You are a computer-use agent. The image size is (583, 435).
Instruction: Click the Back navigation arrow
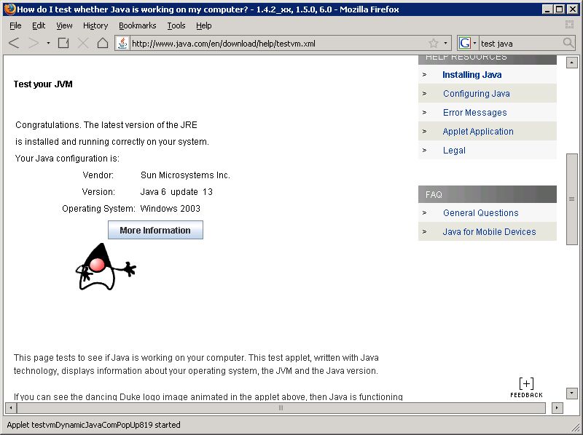(15, 43)
